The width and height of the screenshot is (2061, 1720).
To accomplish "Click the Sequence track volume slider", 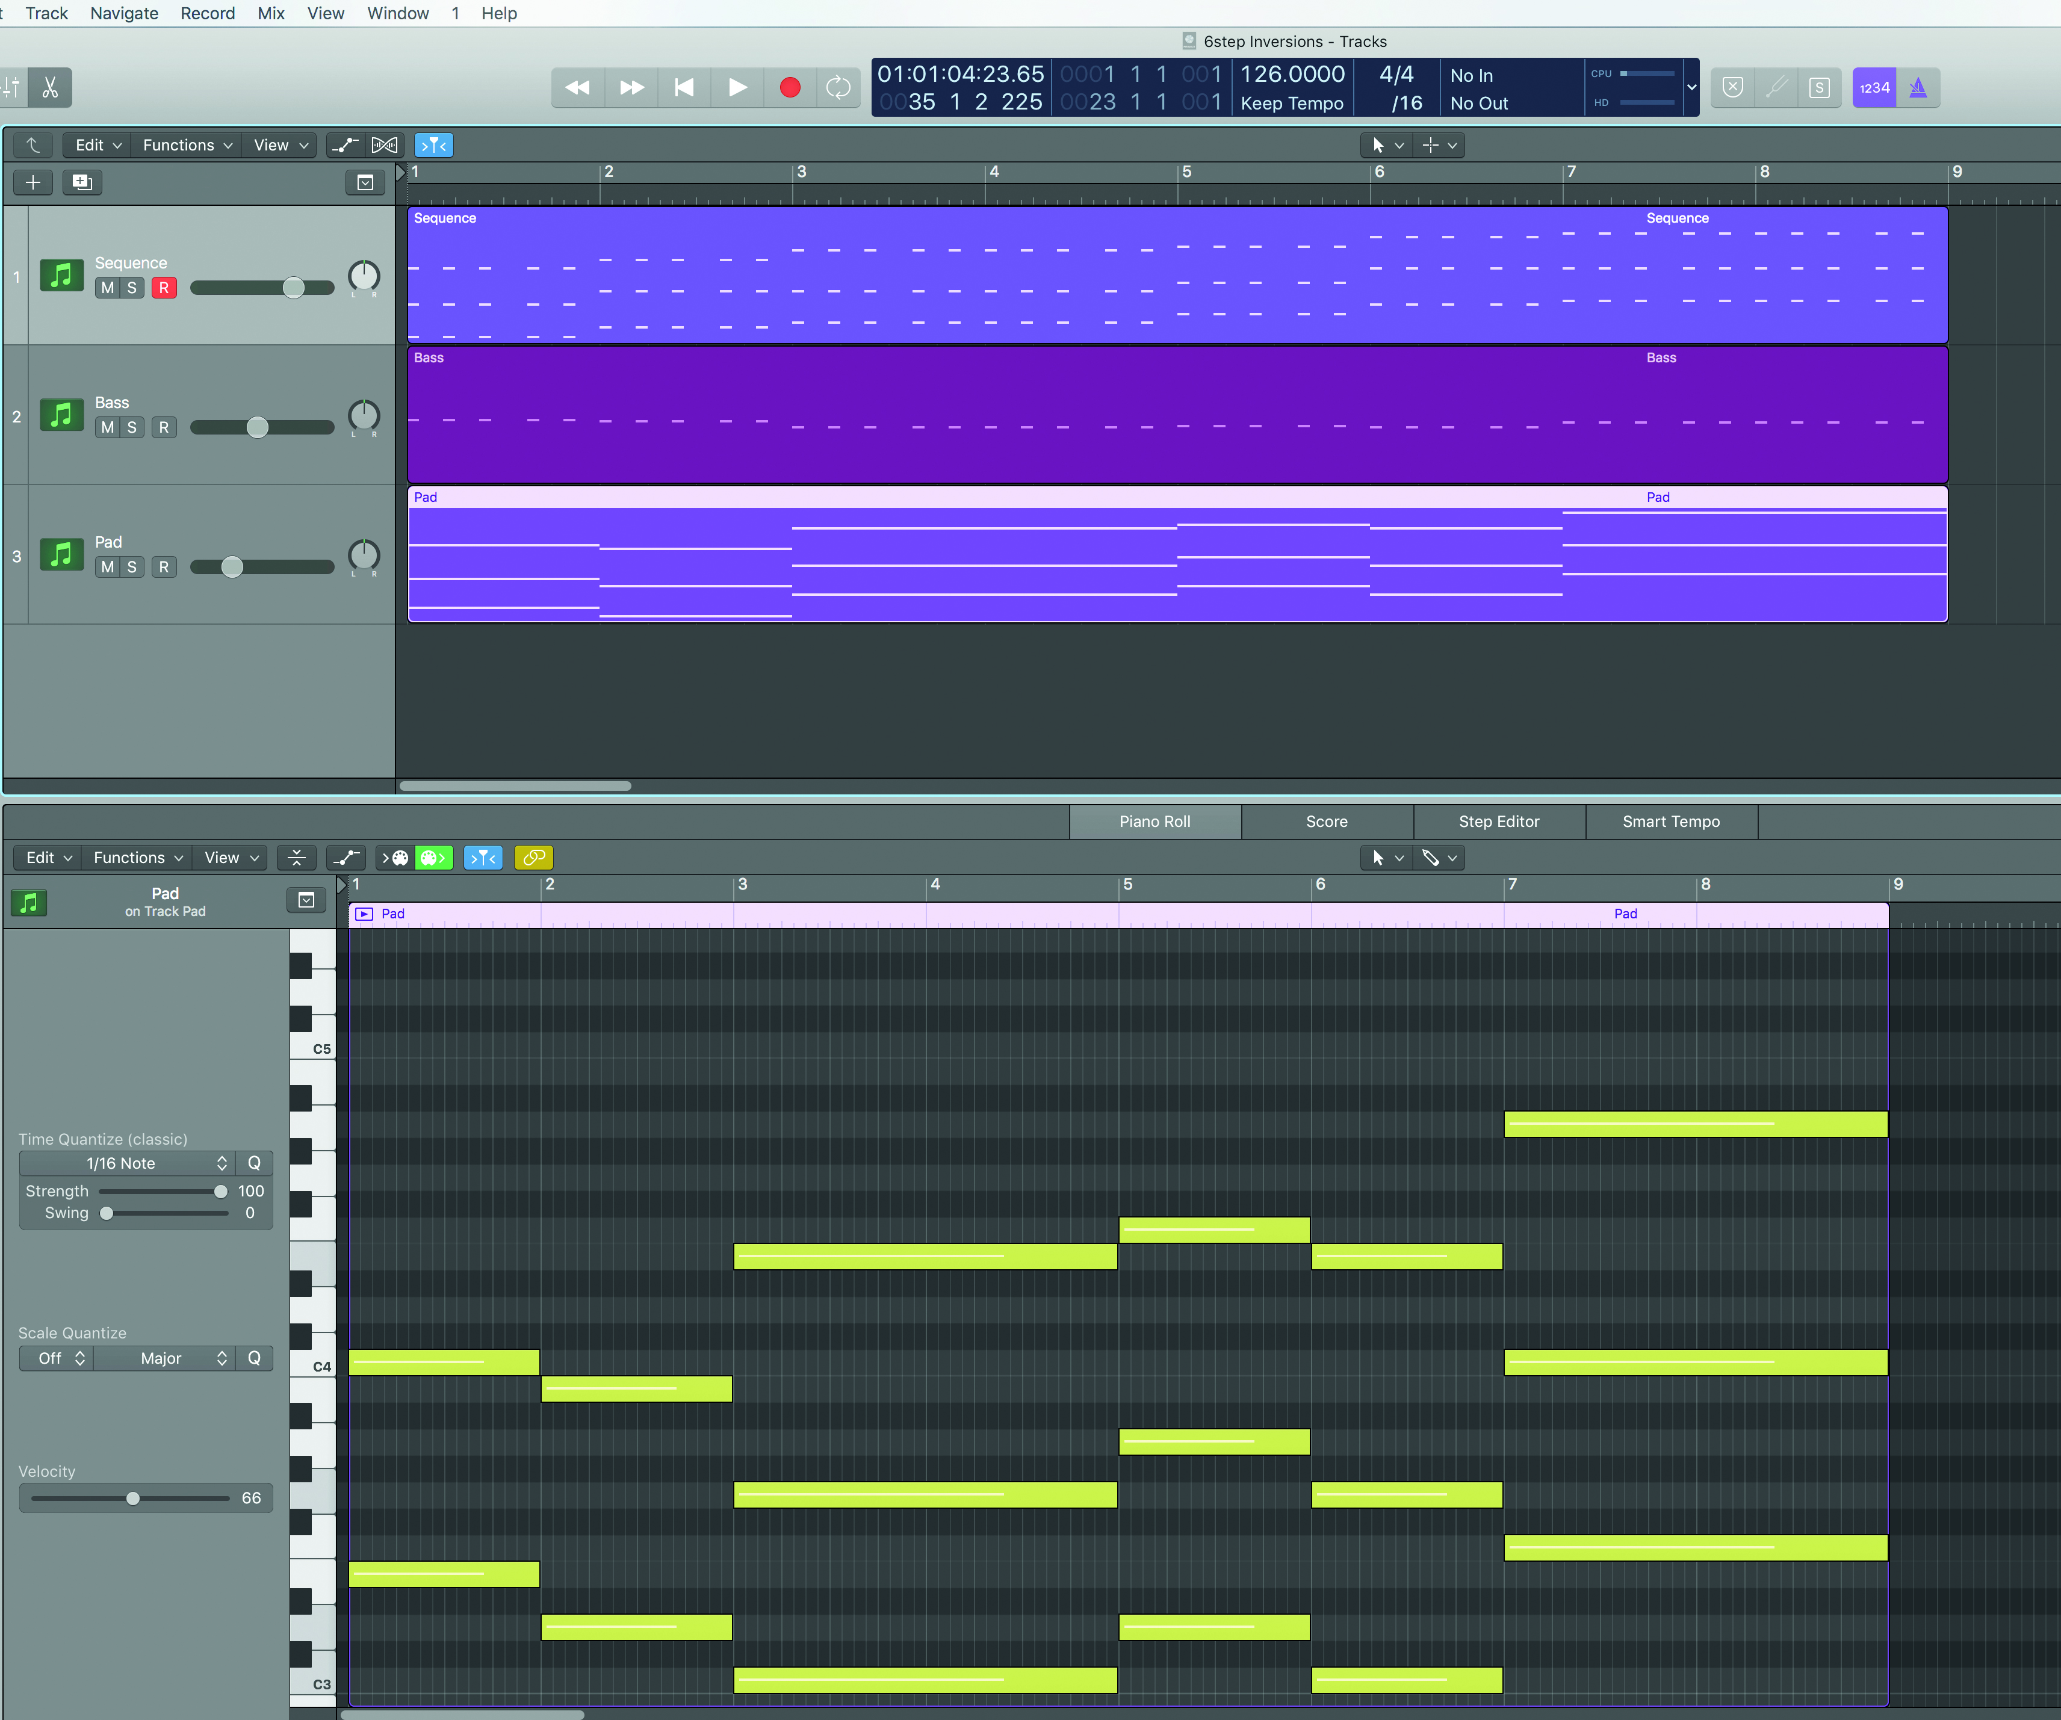I will pyautogui.click(x=262, y=288).
